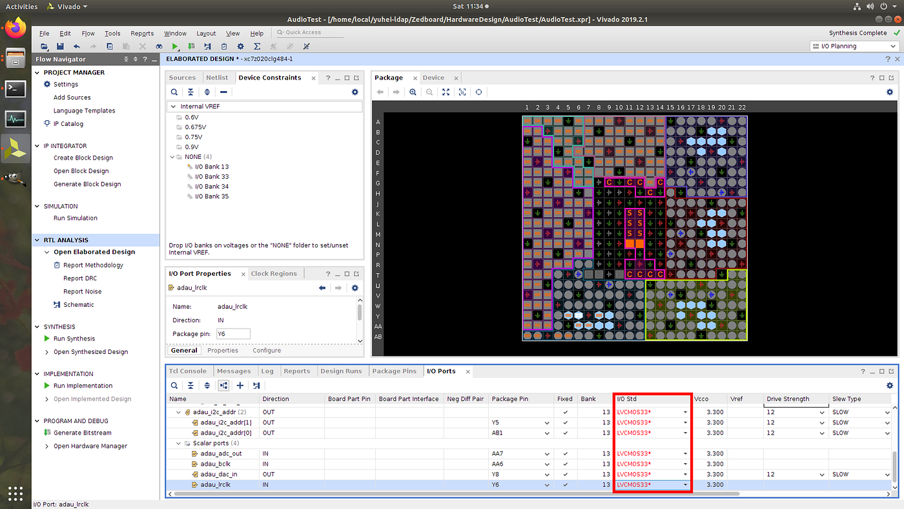Show Applications grid in the dock

click(x=15, y=492)
